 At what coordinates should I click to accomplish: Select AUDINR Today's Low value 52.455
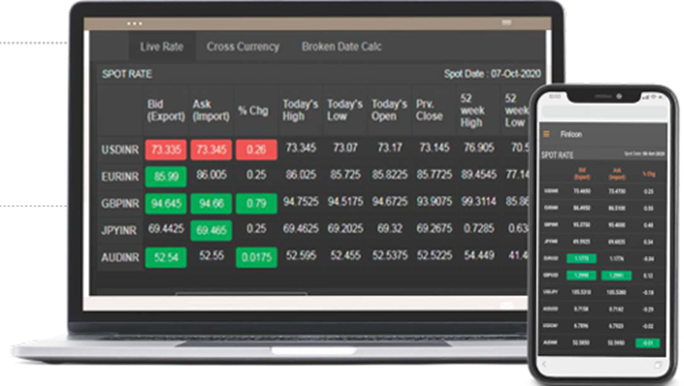click(345, 255)
